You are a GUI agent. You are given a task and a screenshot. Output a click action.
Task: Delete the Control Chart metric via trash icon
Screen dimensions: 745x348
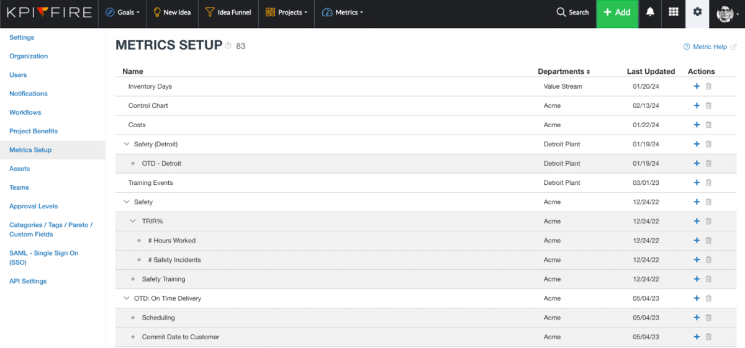pos(708,106)
